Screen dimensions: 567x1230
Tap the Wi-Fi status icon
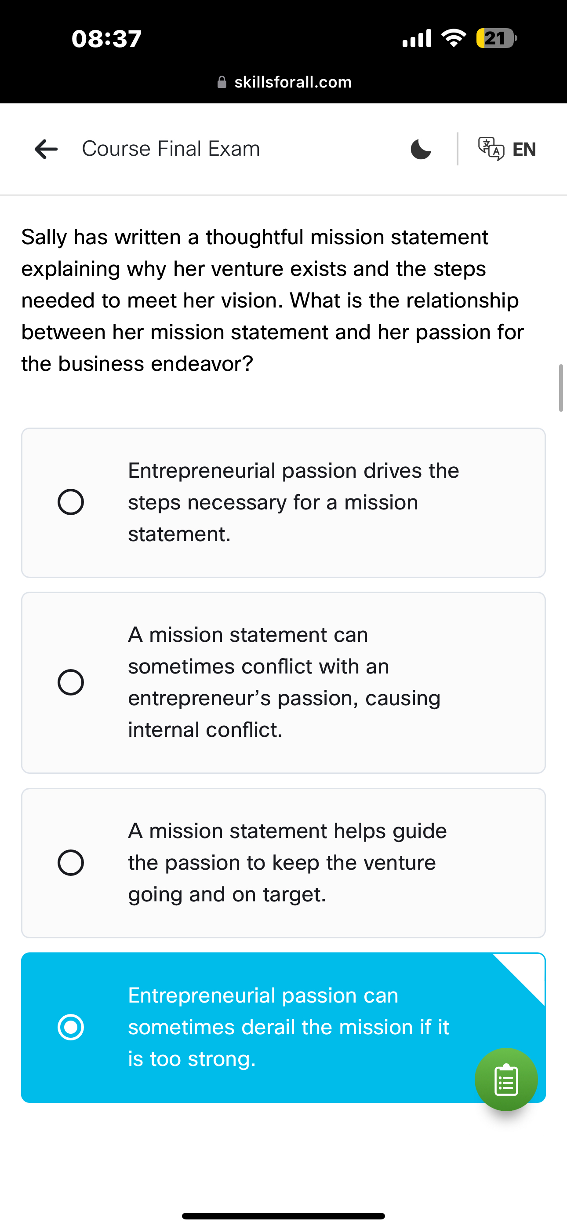454,38
